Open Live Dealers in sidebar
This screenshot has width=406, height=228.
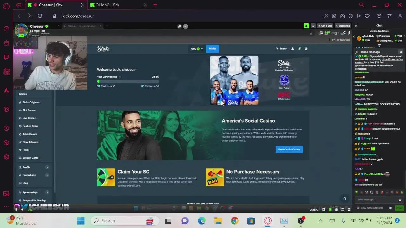29,118
